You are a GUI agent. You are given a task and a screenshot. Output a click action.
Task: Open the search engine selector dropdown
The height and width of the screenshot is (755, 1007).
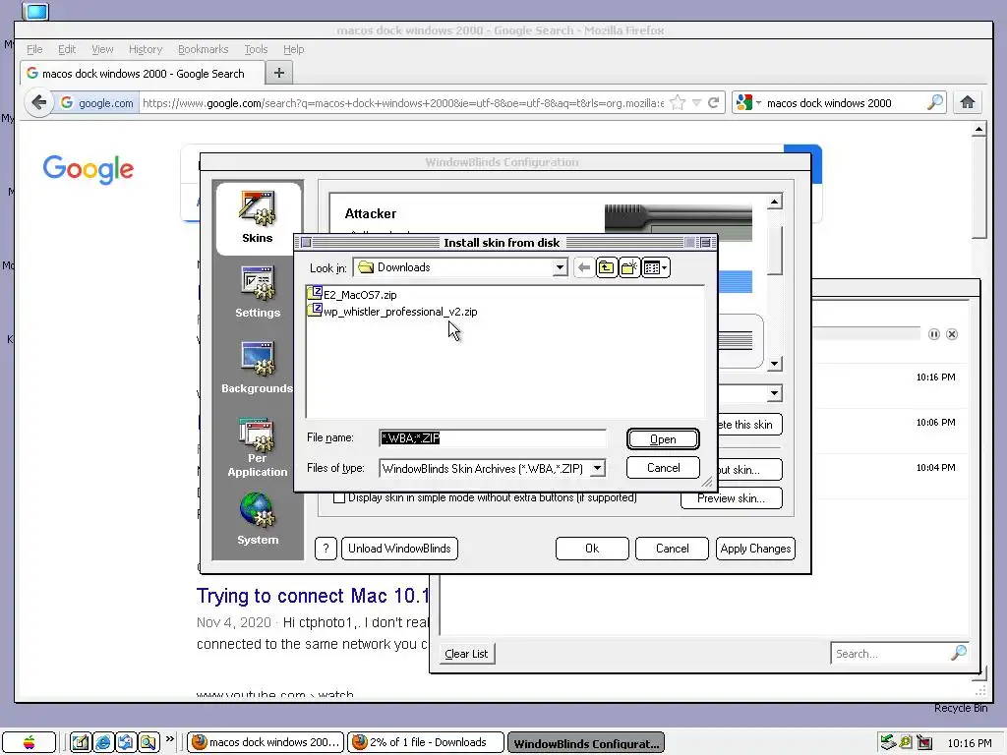(748, 102)
